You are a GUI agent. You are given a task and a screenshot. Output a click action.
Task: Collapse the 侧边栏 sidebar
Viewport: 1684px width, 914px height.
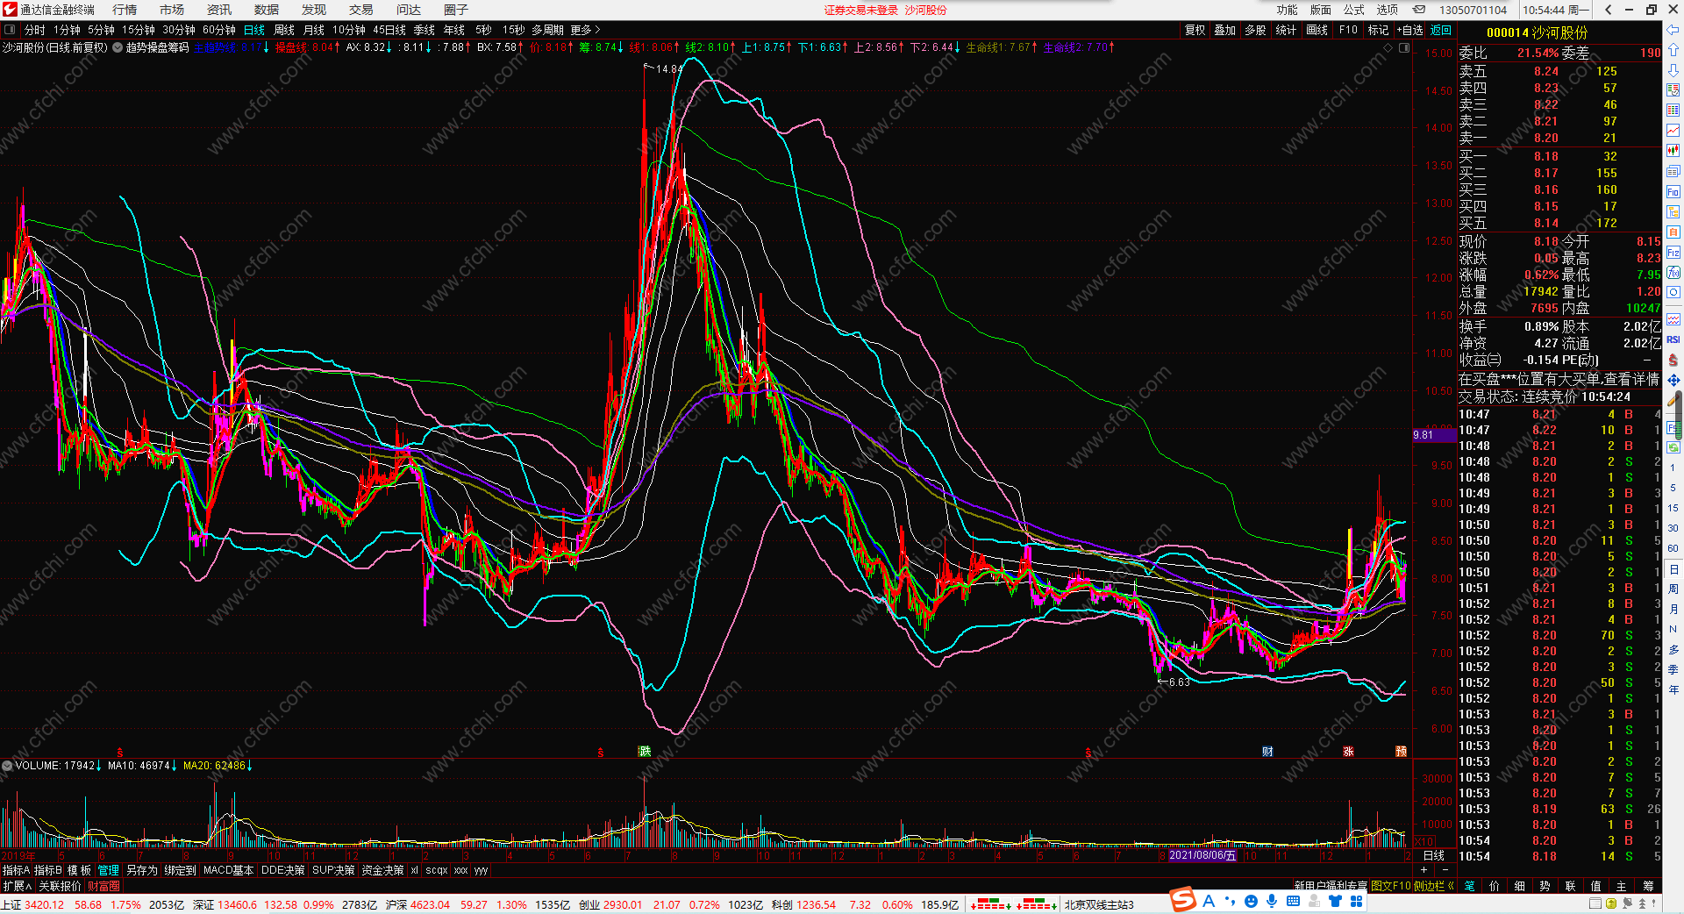click(x=1434, y=886)
